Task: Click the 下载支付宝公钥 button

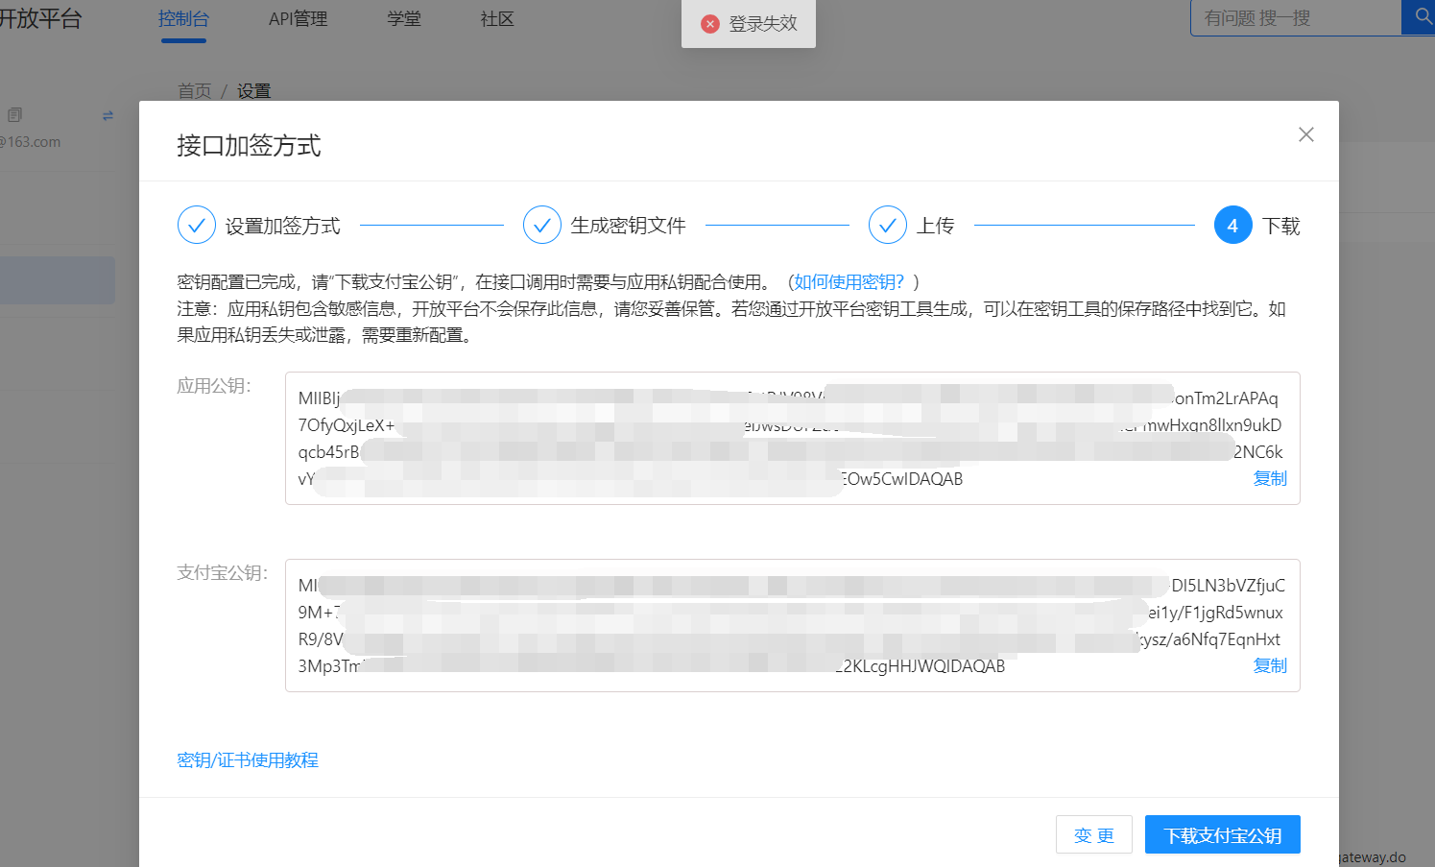Action: (x=1222, y=834)
